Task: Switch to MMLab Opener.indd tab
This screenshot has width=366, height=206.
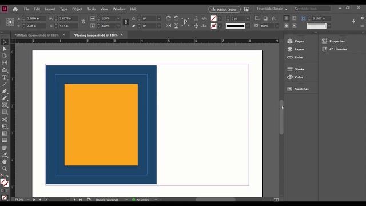Action: pyautogui.click(x=37, y=35)
